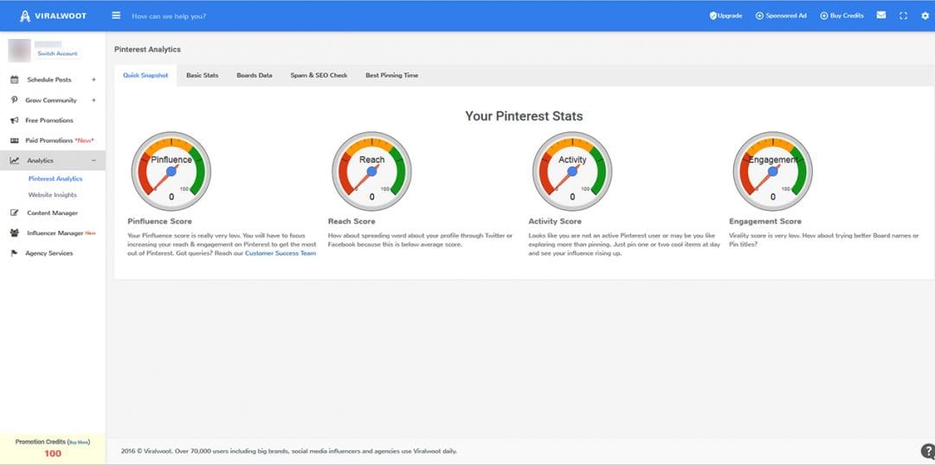Open the Upgrade link
The image size is (935, 465).
coord(730,16)
